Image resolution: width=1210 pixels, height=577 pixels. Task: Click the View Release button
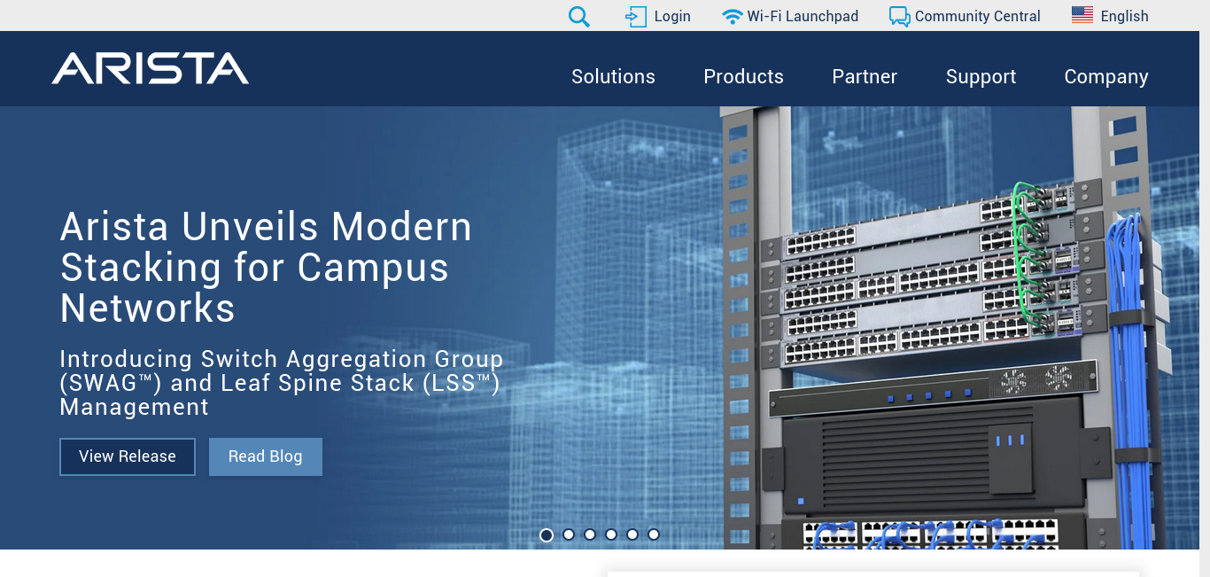click(128, 456)
